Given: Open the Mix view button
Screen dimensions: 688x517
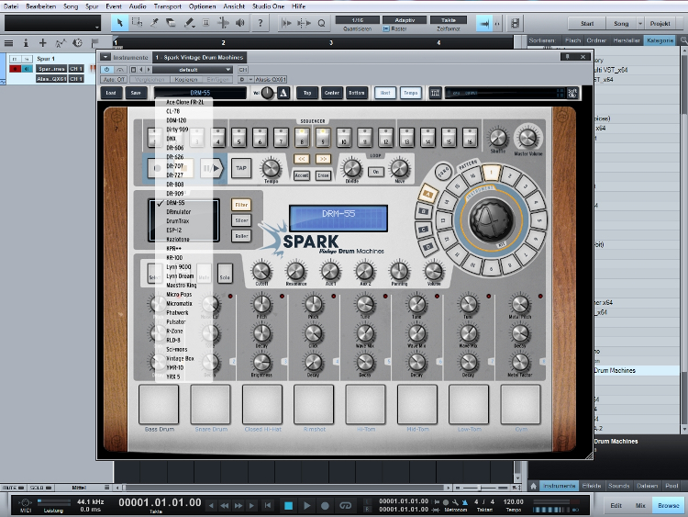Looking at the screenshot, I should (640, 506).
